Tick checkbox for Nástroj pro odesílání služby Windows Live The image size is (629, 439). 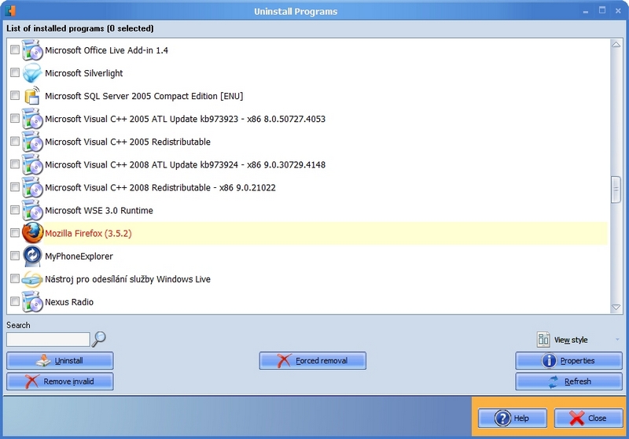[15, 279]
